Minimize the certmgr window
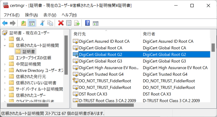Viewport: 217px width, 117px height. click(x=176, y=6)
